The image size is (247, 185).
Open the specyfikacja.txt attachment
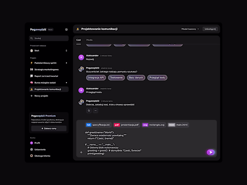pyautogui.click(x=98, y=125)
